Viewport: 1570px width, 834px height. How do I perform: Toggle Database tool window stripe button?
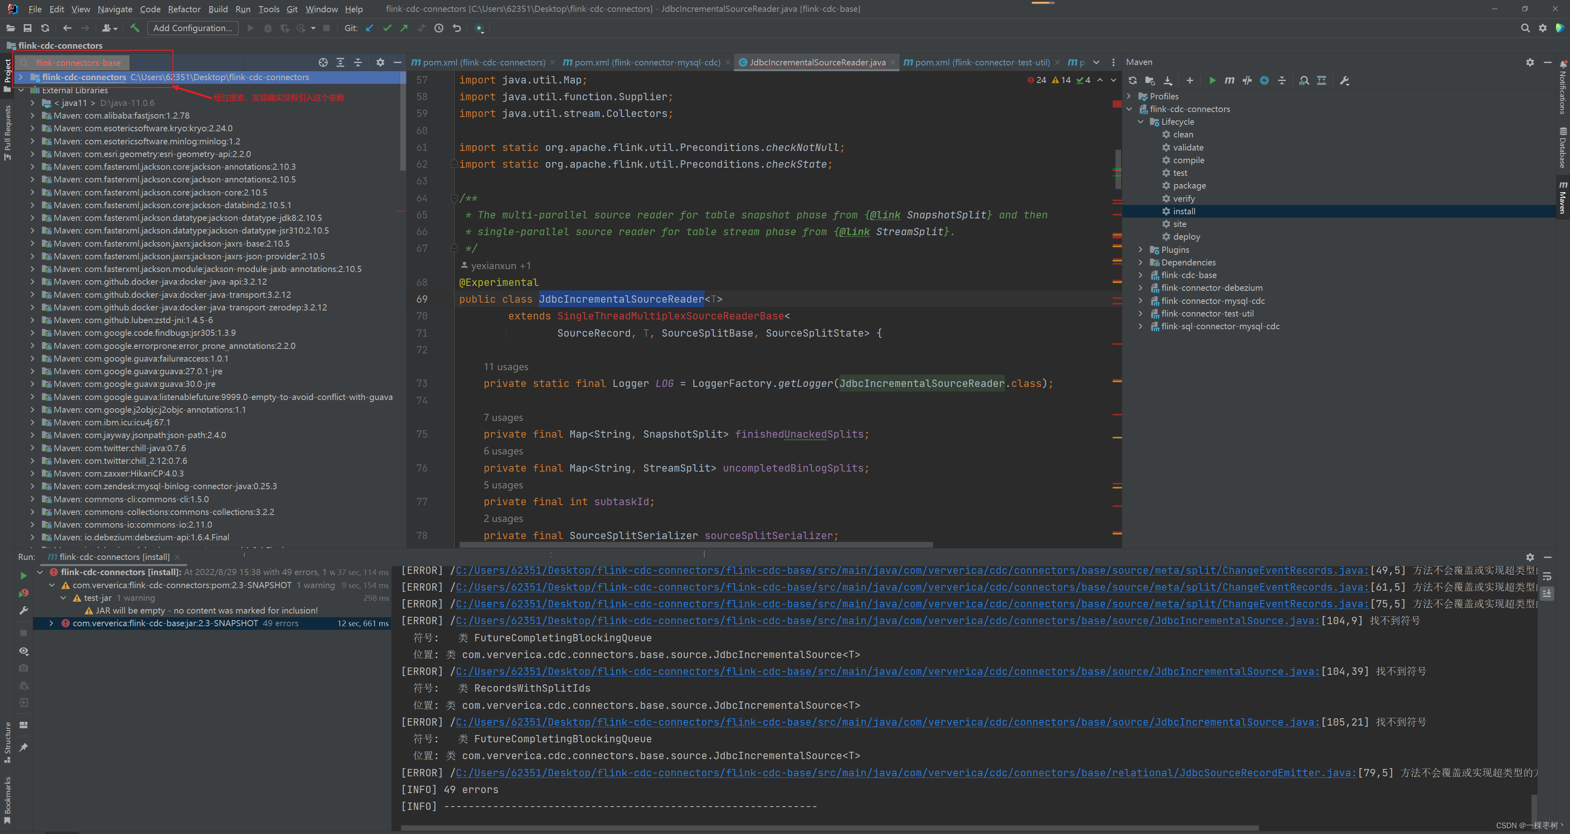click(x=1563, y=148)
